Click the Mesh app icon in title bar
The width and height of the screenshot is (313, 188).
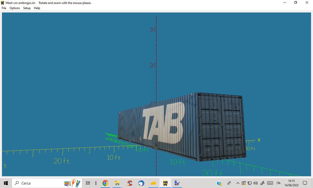3,3
